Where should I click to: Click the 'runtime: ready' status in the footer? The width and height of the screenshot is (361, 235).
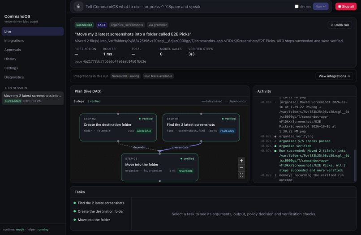point(13,230)
